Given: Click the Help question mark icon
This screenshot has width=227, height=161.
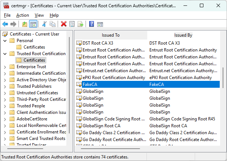Looking at the screenshot, I should coord(91,24).
